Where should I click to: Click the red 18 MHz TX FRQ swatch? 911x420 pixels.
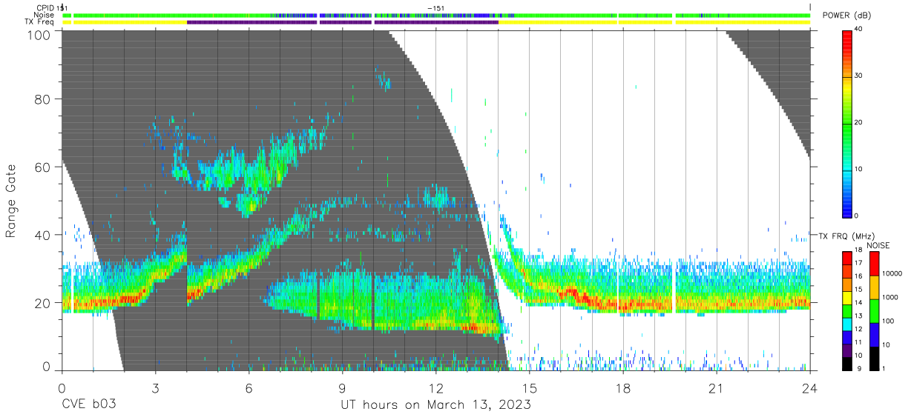[847, 257]
